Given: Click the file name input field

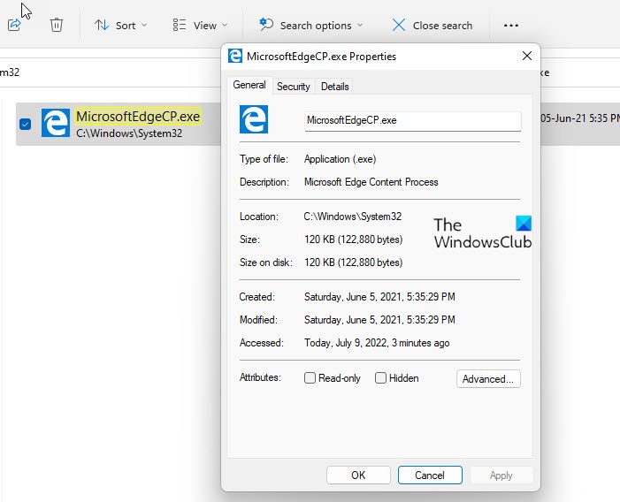Looking at the screenshot, I should (x=412, y=120).
